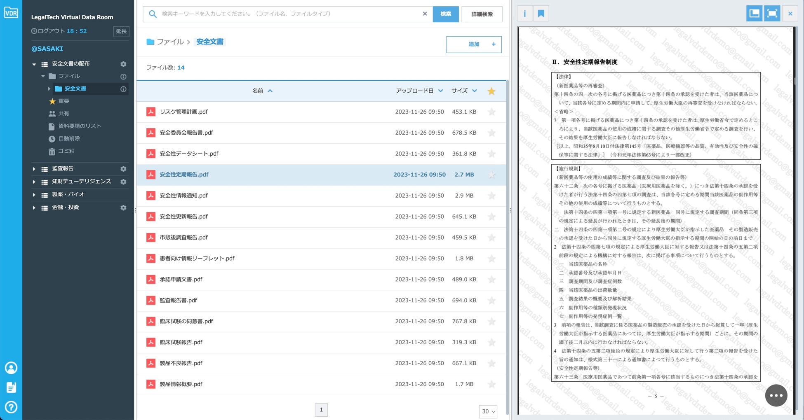804x420 pixels.
Task: Click the star column header icon
Action: pos(491,91)
